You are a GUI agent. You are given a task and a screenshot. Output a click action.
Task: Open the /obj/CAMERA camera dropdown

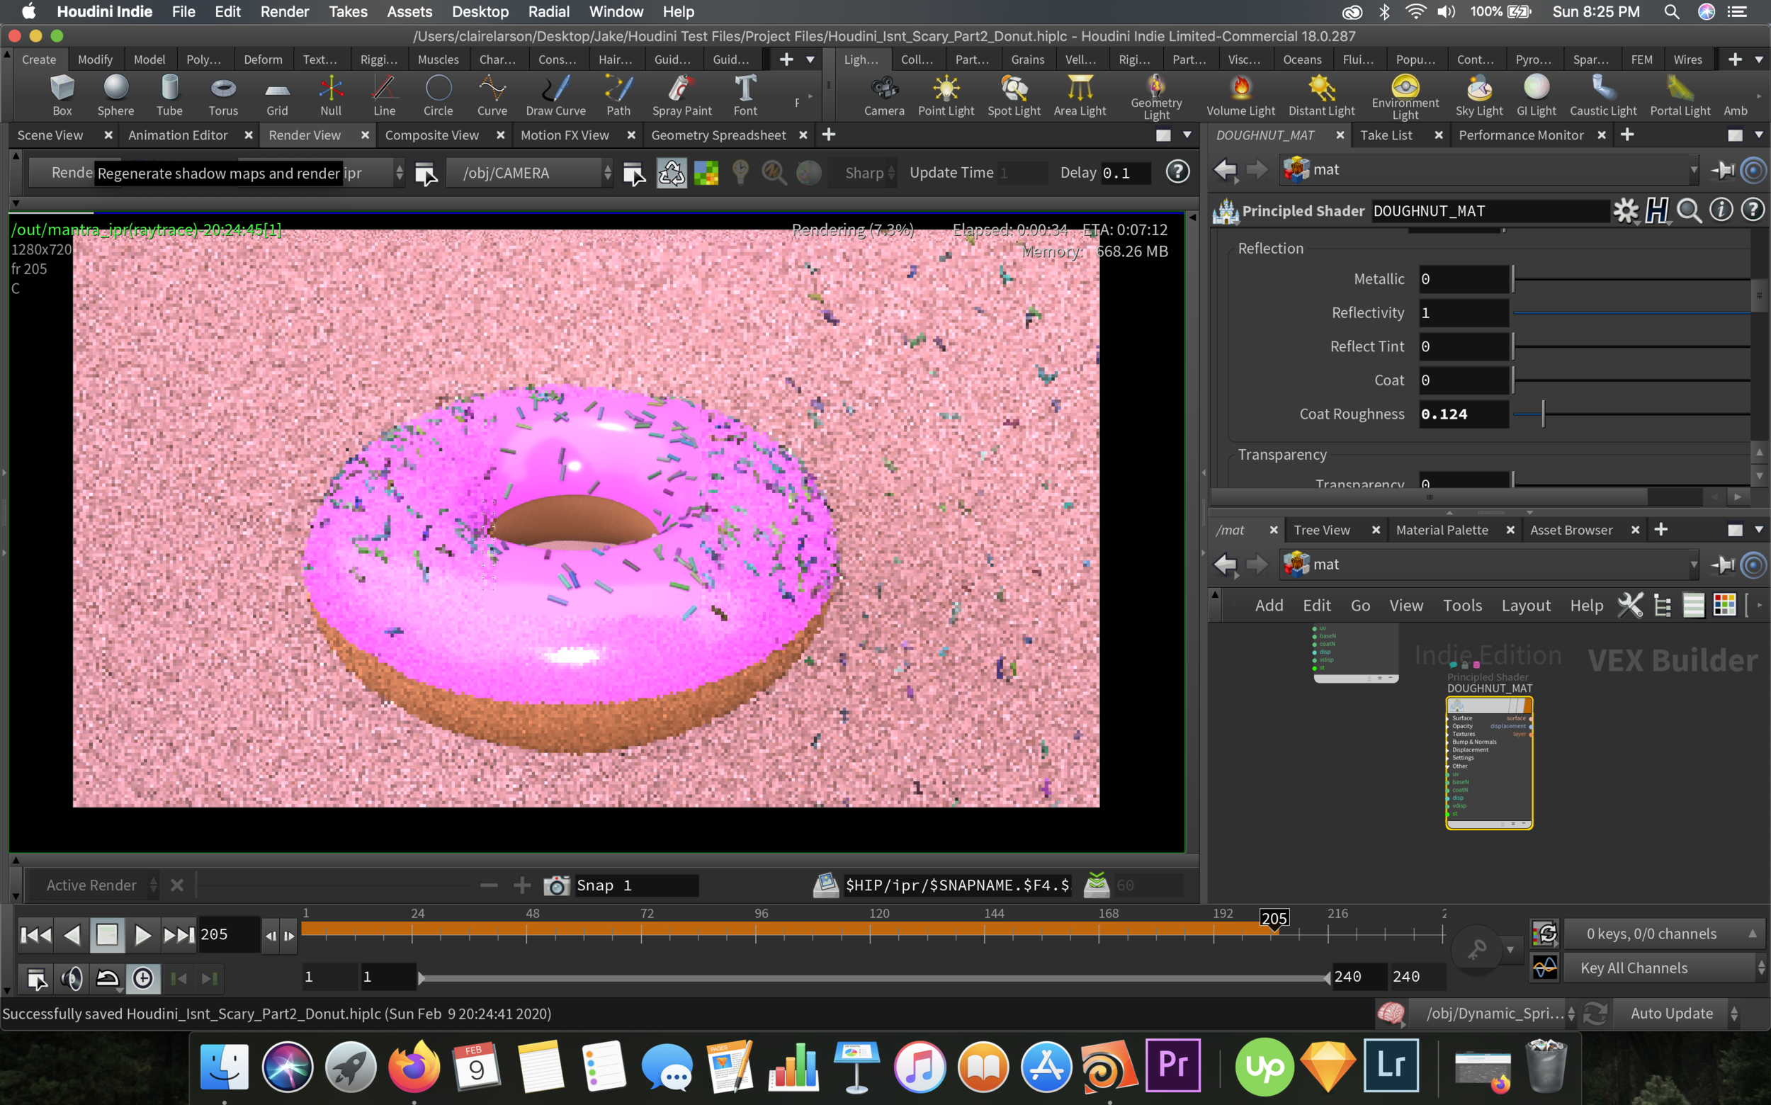531,174
